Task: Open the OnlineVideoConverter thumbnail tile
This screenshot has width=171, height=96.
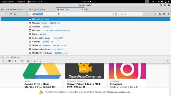Action: tap(84, 71)
